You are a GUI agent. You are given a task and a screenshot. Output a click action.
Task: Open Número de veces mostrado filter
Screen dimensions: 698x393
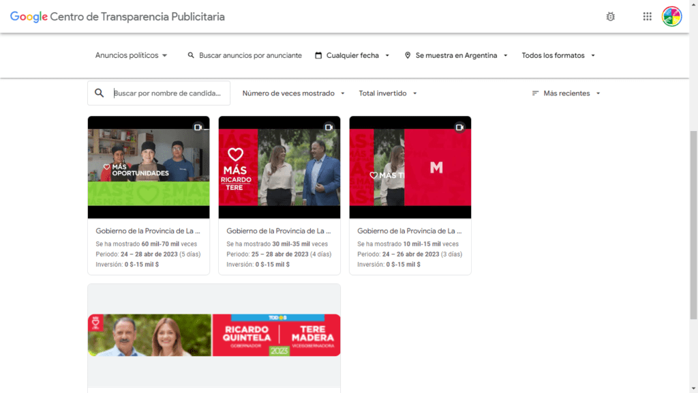point(293,93)
